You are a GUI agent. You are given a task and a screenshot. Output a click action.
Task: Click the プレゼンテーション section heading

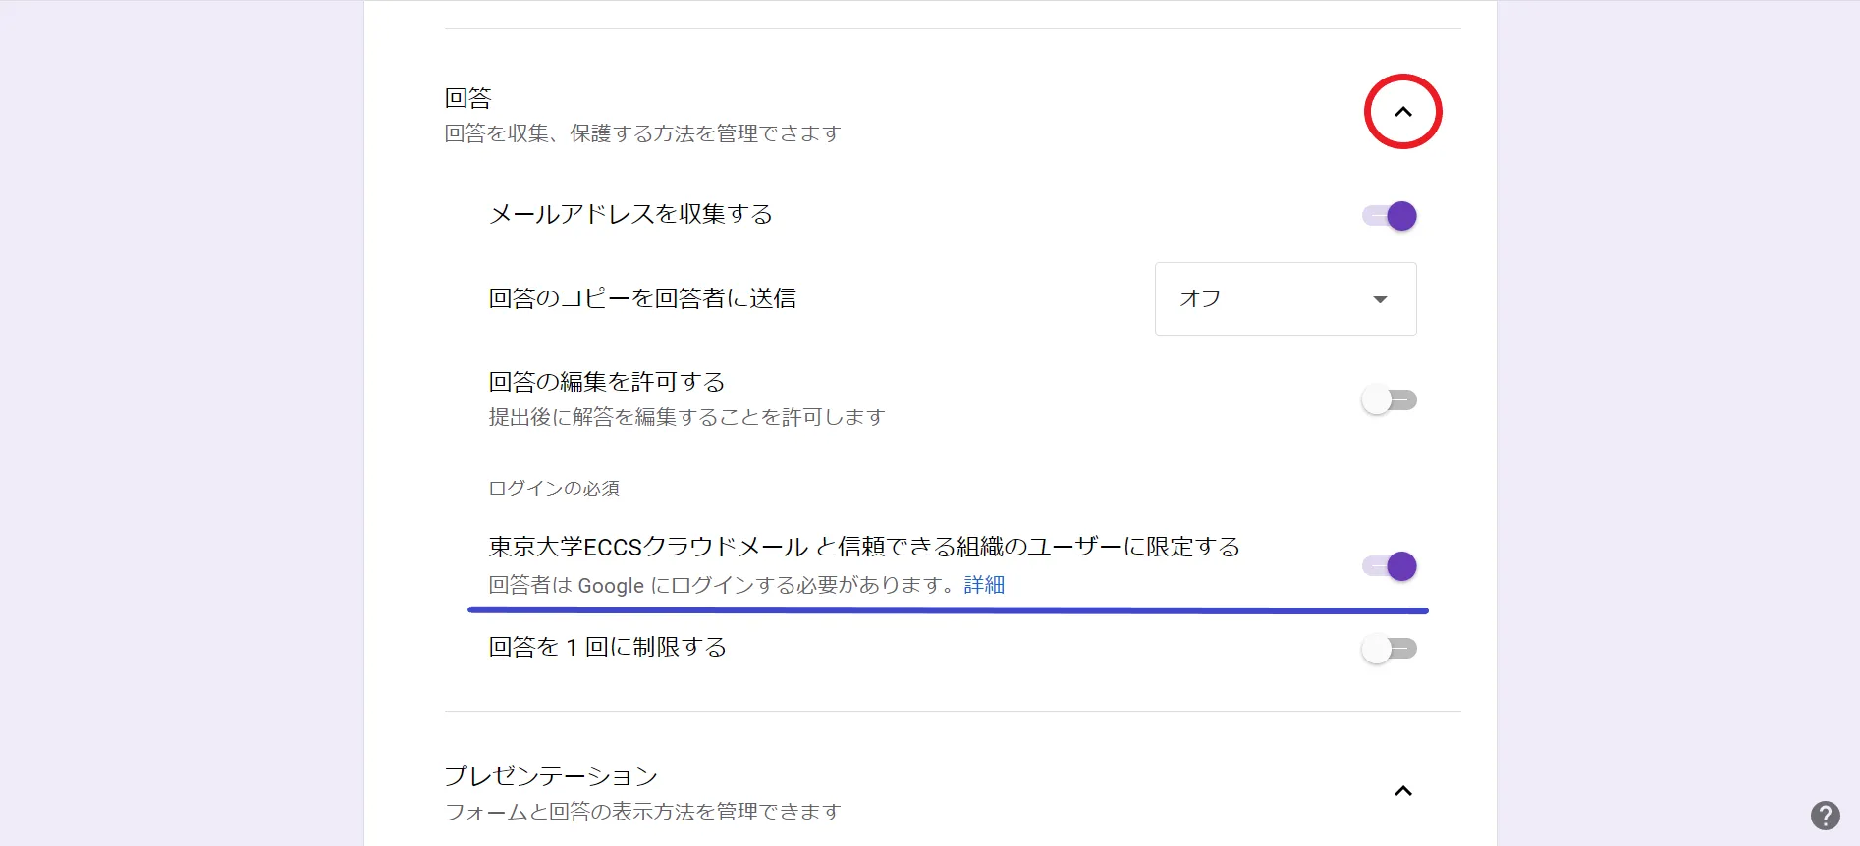pos(551,776)
